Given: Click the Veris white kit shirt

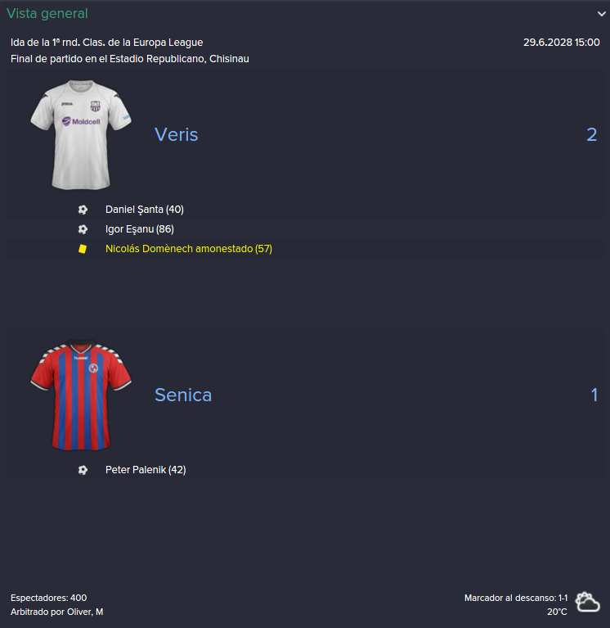Looking at the screenshot, I should tap(81, 134).
